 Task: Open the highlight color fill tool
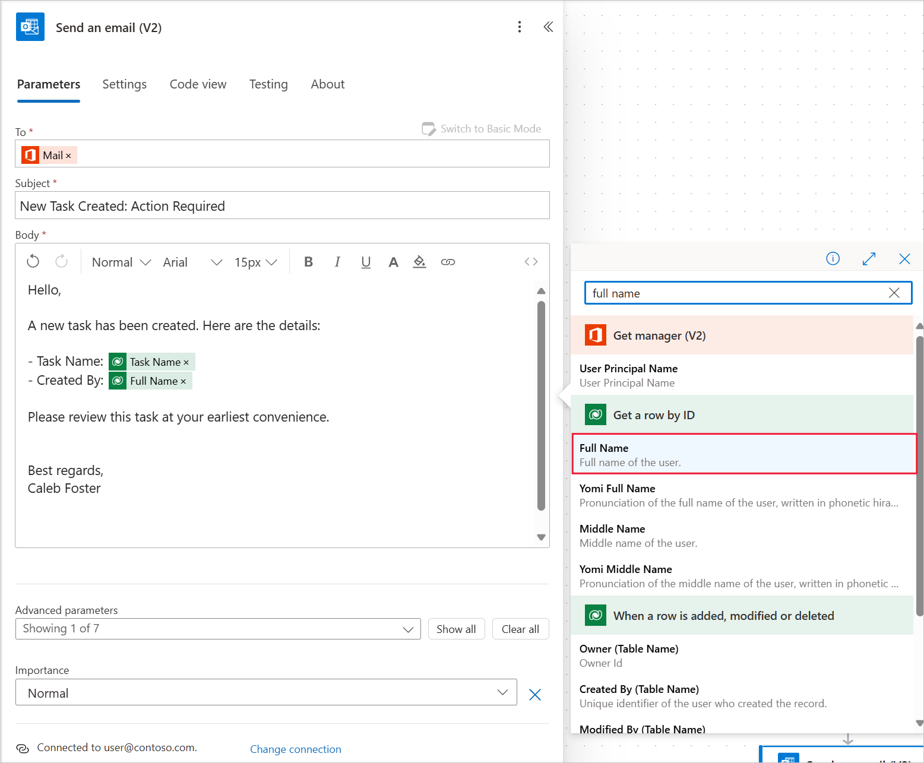(x=420, y=262)
